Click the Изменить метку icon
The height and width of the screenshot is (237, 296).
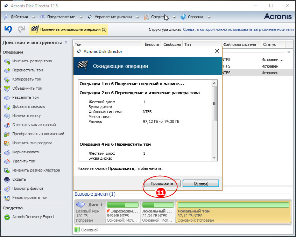click(7, 116)
